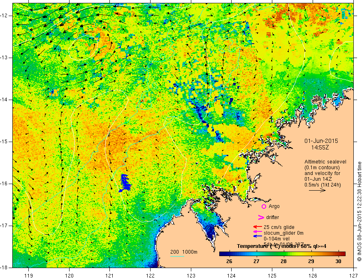
Task: Click longitude axis label '126'
Action: point(313,275)
